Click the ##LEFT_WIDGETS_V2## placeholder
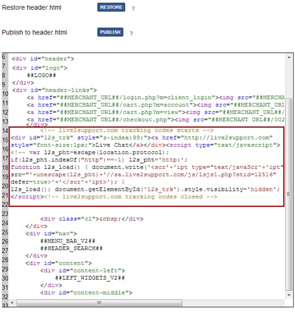 pos(90,278)
